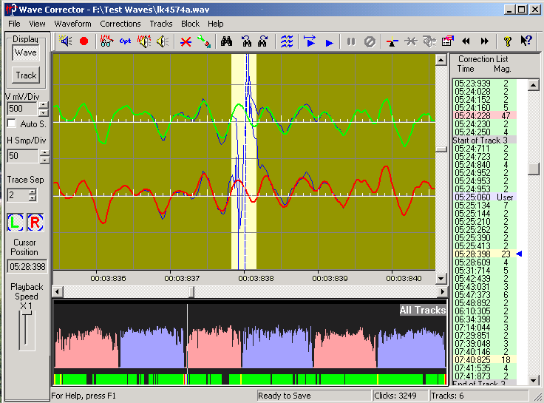Toggle the red R channel button
544x403 pixels.
tap(35, 222)
